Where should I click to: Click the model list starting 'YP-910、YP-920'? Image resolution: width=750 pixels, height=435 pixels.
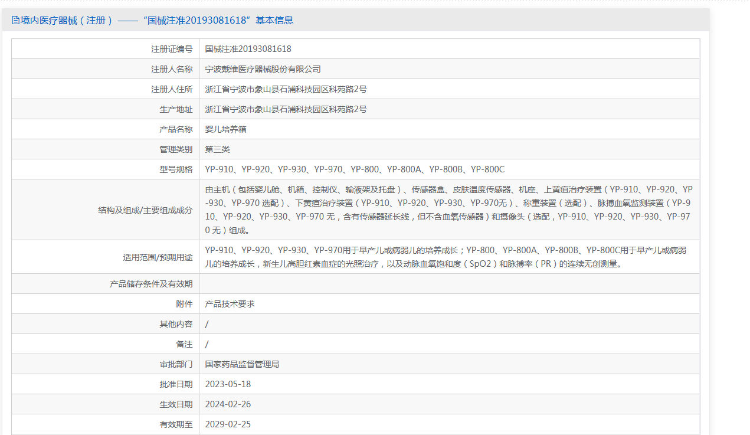tap(355, 169)
